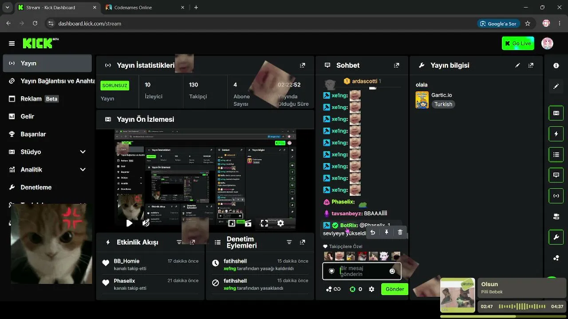Enable picture-in-picture on the stream preview

click(232, 223)
